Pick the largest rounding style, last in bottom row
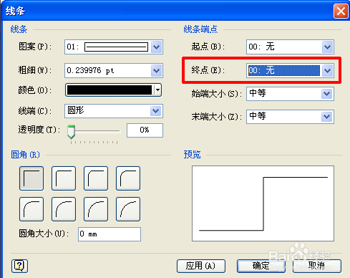 128,209
